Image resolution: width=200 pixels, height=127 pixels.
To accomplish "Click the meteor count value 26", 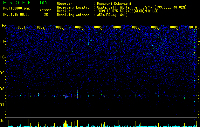I will click(46, 15).
